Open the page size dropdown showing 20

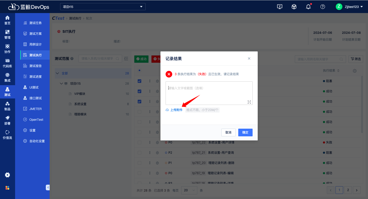pos(189,190)
